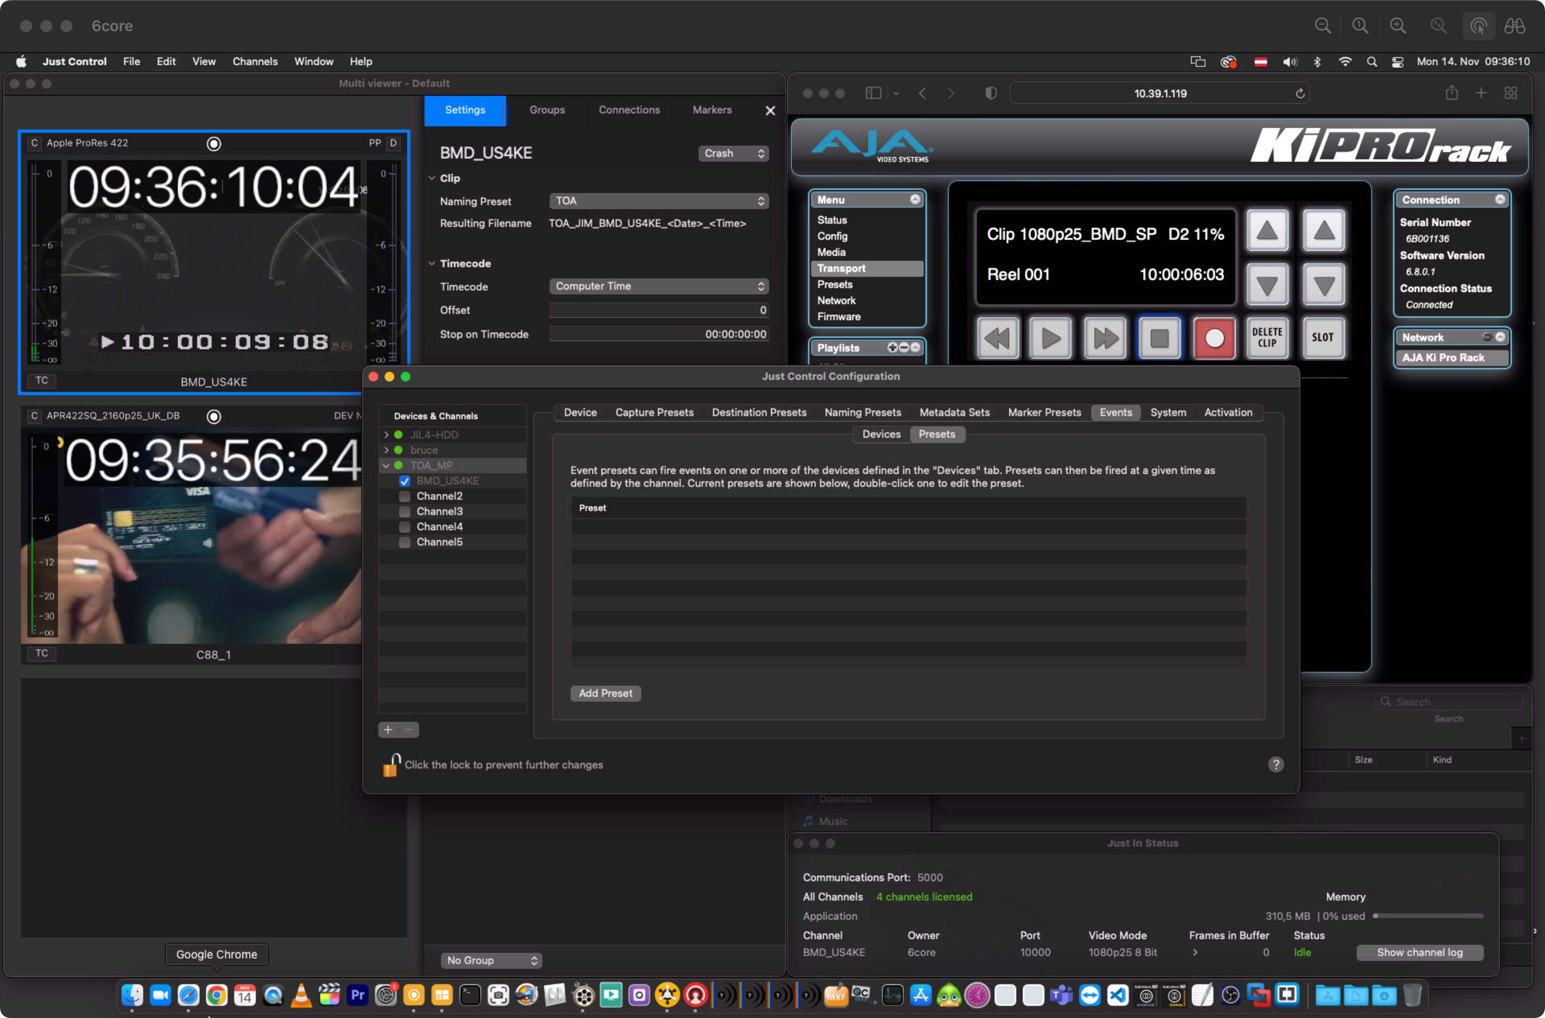Open a new browser tab with plus
The width and height of the screenshot is (1545, 1018).
click(x=1481, y=93)
